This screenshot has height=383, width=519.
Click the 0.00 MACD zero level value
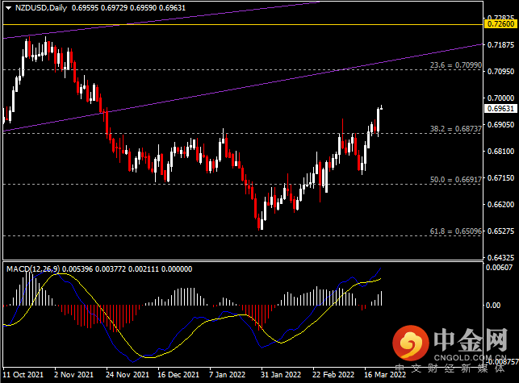493,305
